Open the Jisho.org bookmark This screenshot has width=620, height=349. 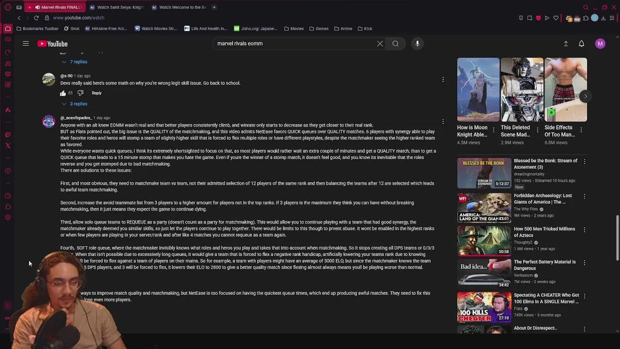[x=255, y=29]
